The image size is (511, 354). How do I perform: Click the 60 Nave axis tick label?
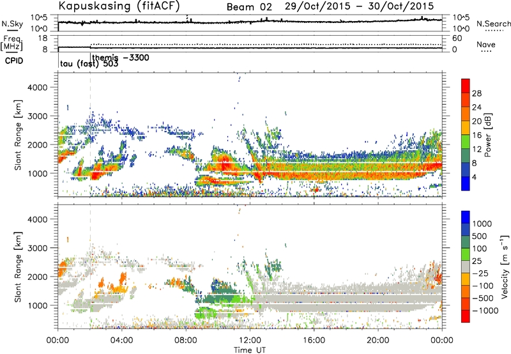pyautogui.click(x=457, y=38)
